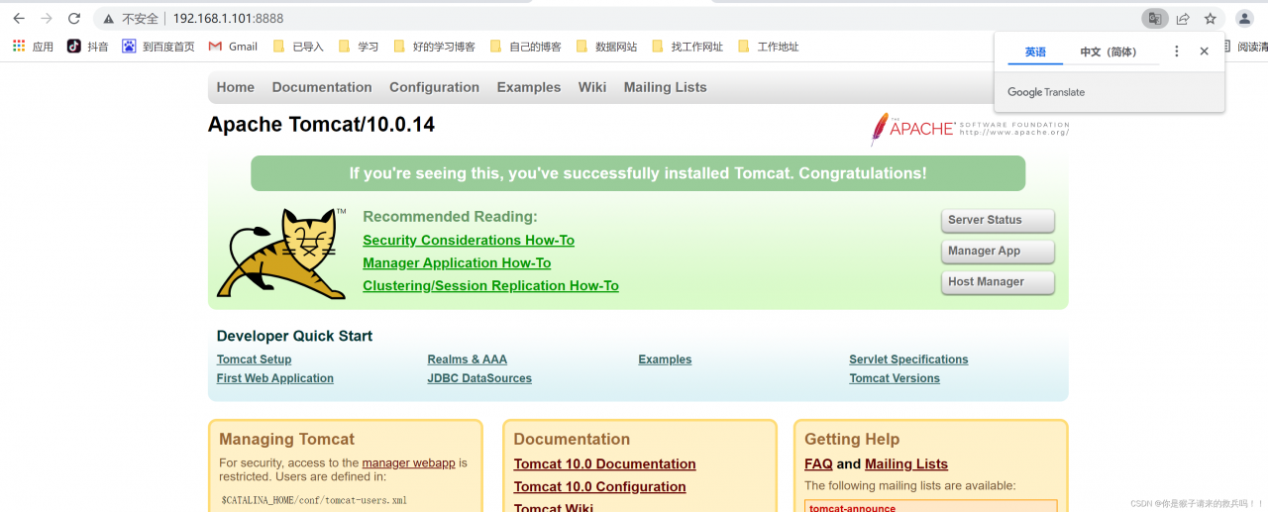Click the Google Translate label
Image resolution: width=1268 pixels, height=512 pixels.
click(1046, 92)
